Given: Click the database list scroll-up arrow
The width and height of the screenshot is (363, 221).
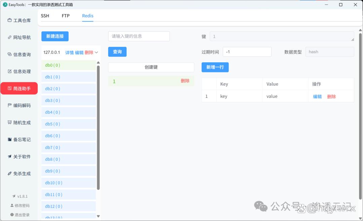Looking at the screenshot, I should coord(98,63).
